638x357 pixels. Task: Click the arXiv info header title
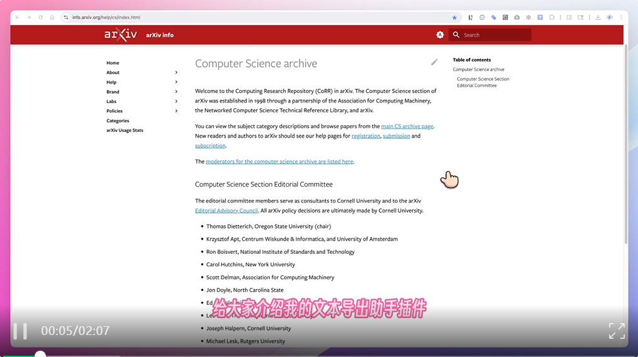tap(160, 35)
